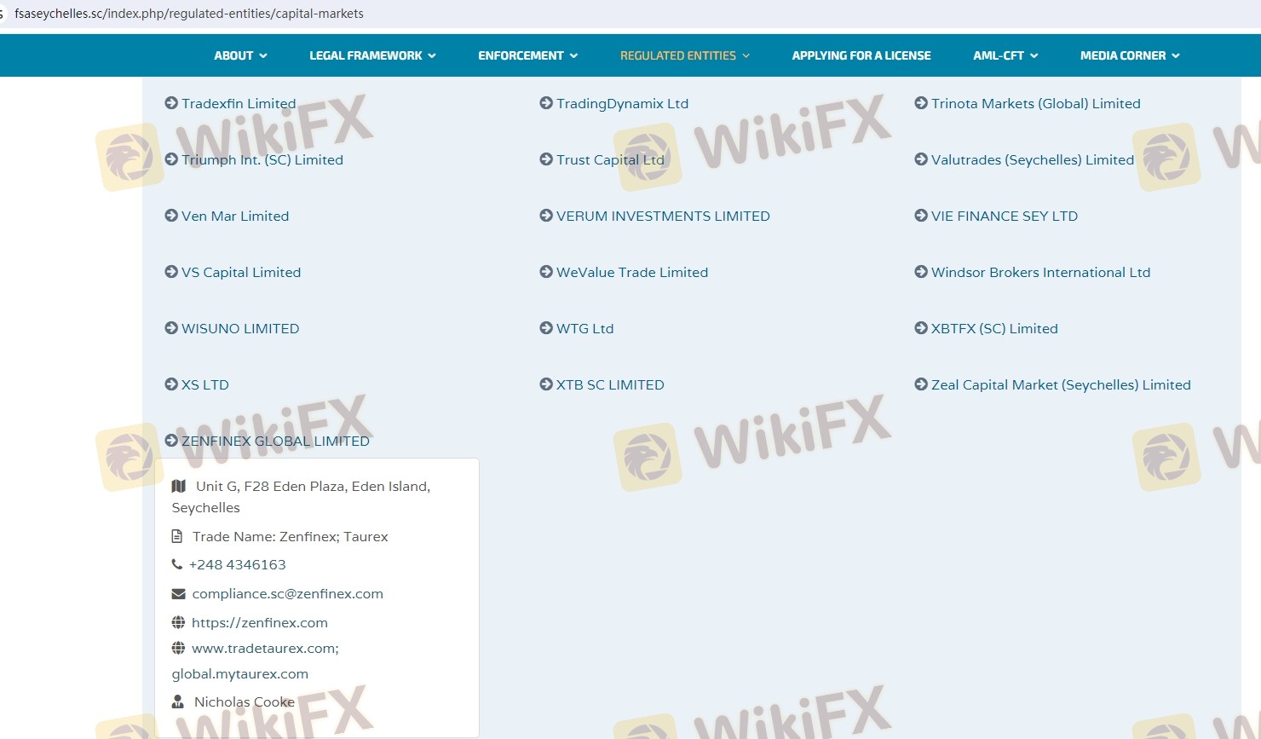The image size is (1261, 739).
Task: Open the LEGAL FRAMEWORK dropdown
Action: click(372, 55)
